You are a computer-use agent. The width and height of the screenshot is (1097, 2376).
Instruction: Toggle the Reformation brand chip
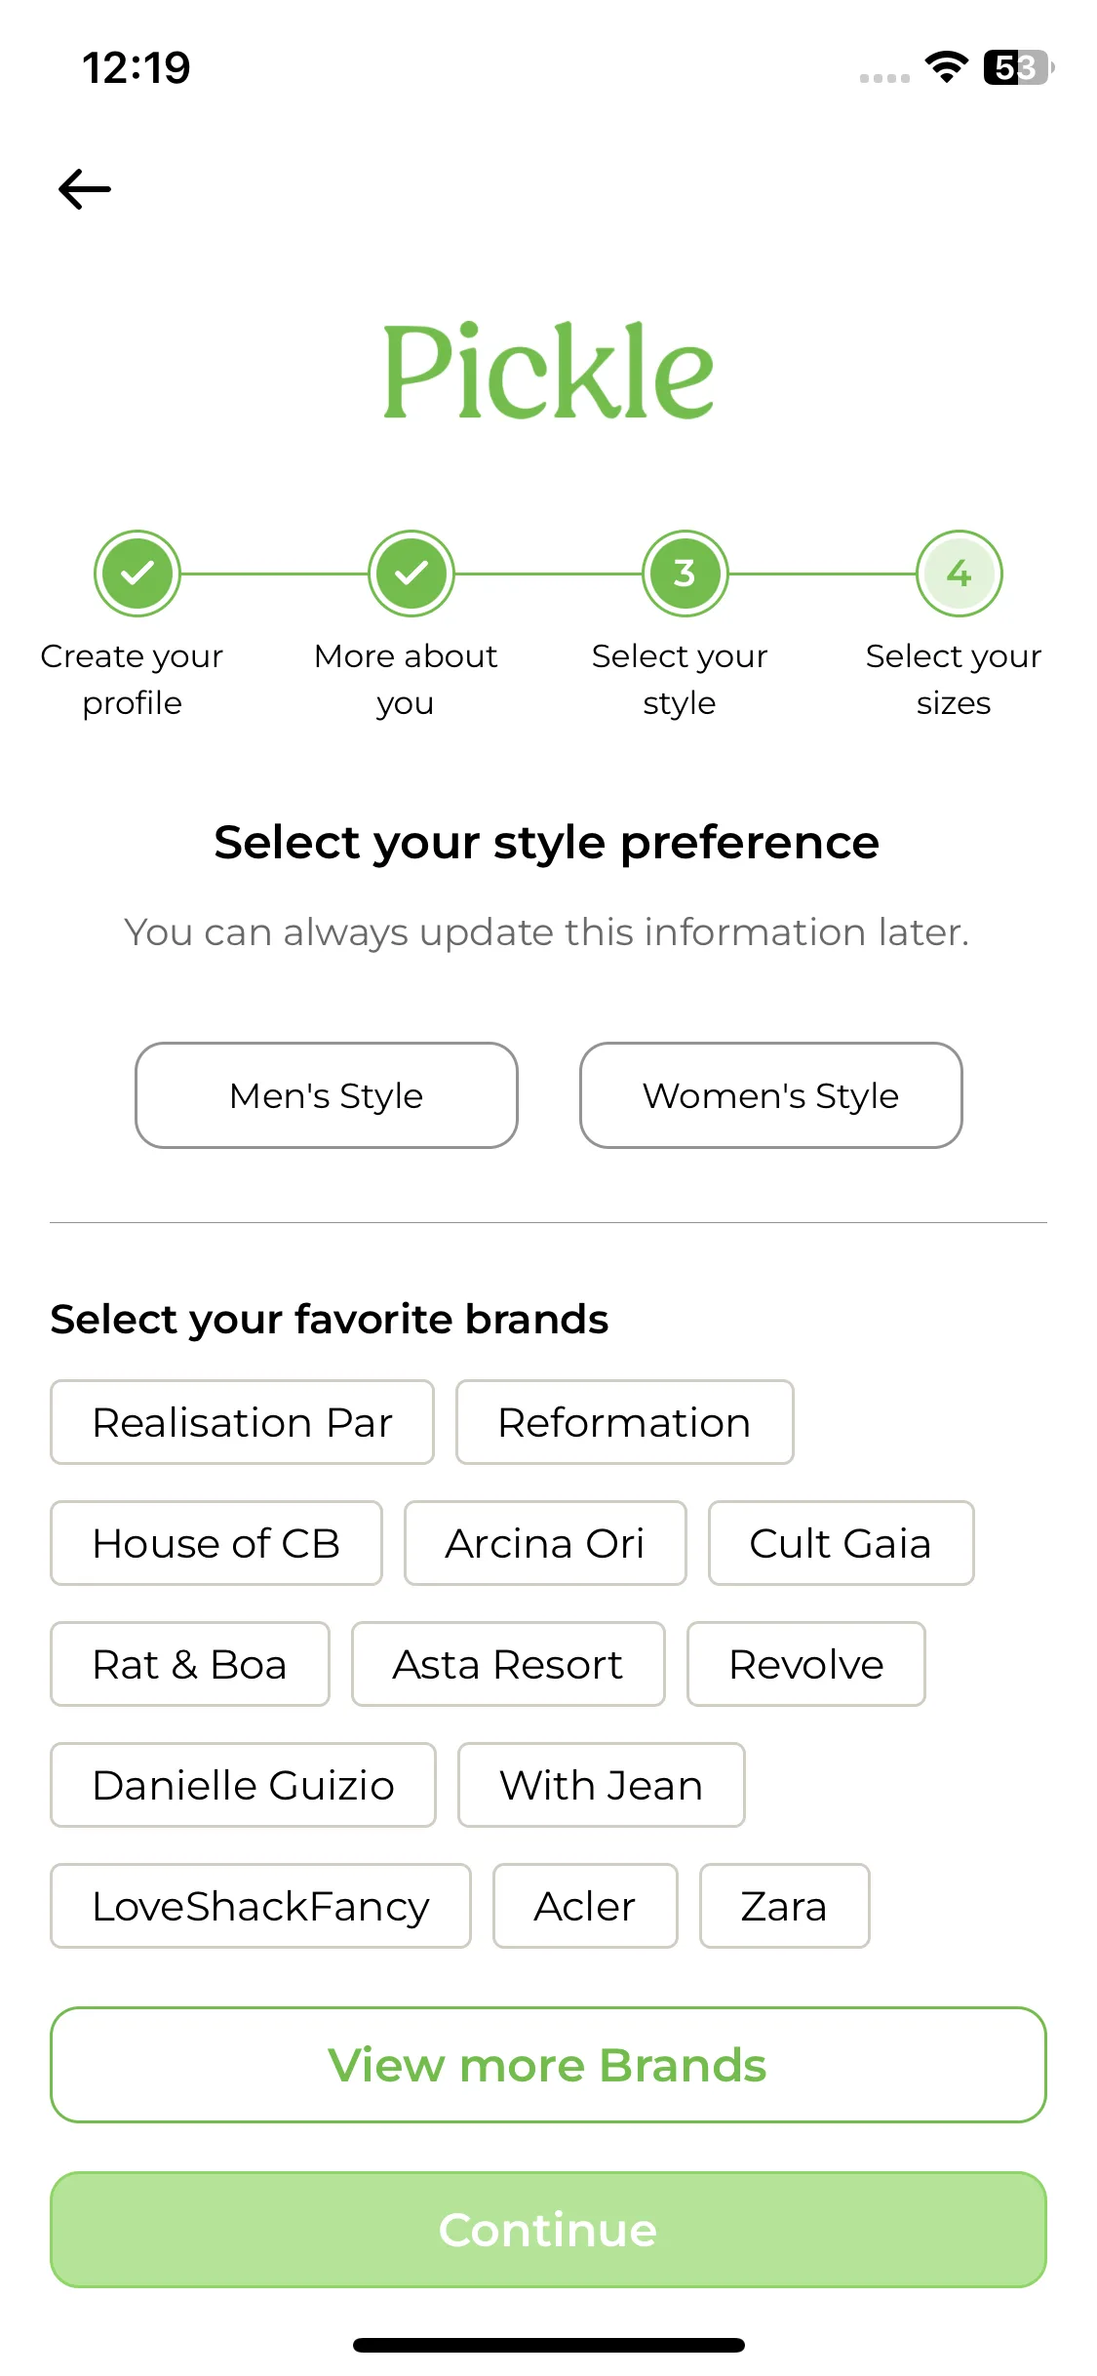click(625, 1422)
